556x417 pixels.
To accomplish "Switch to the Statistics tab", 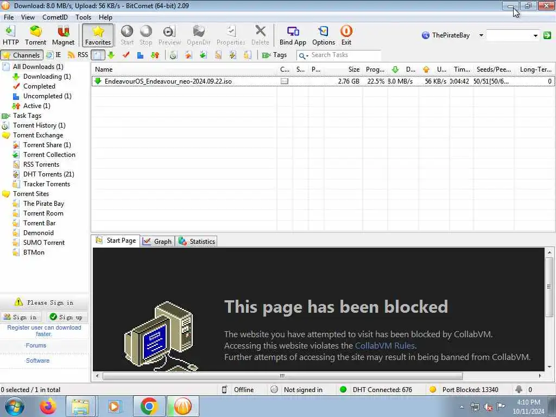I will pyautogui.click(x=197, y=242).
